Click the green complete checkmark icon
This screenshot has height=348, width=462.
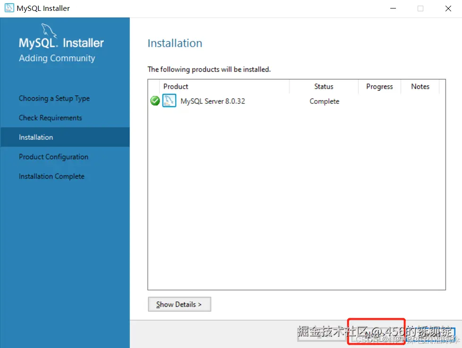pos(155,101)
